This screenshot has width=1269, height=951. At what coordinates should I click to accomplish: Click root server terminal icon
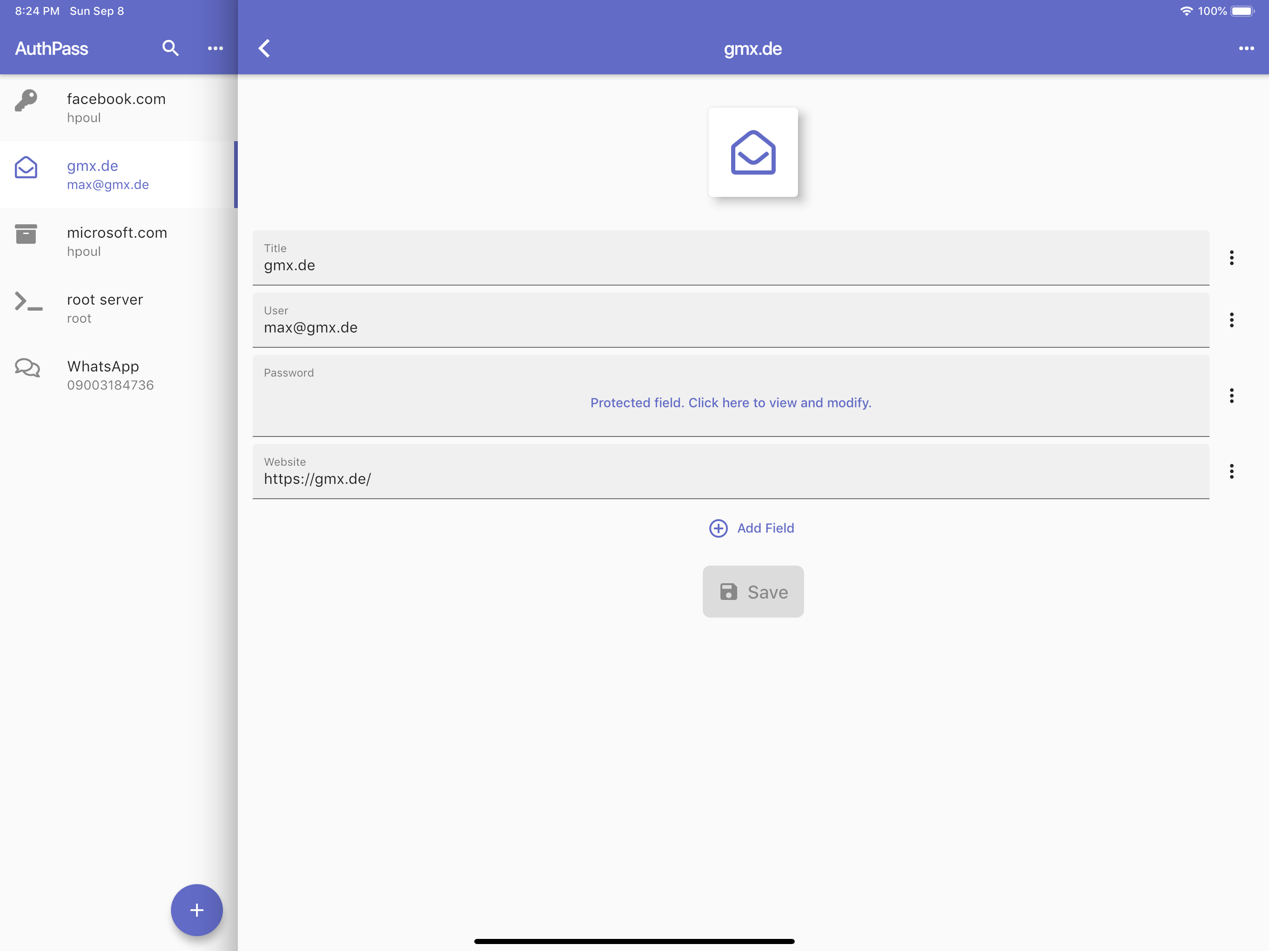[x=28, y=301]
